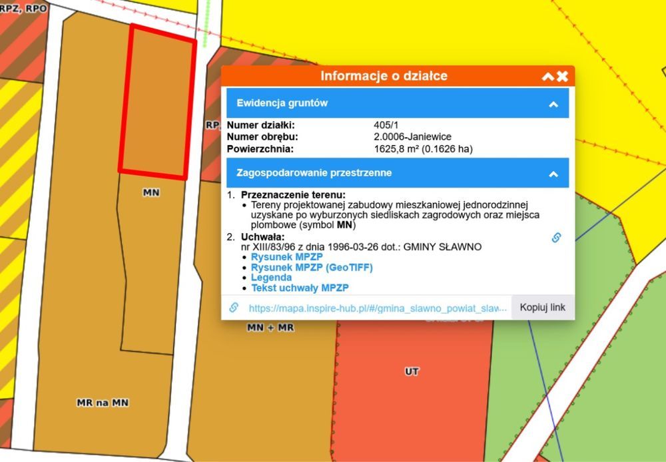666x462 pixels.
Task: Click the Zagospodarowanie przestrzenne header
Action: pos(398,173)
